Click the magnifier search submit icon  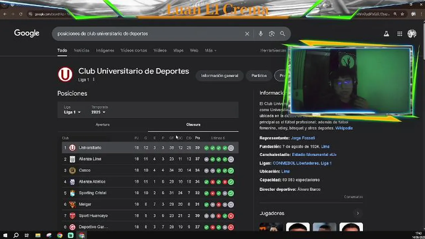(x=283, y=34)
